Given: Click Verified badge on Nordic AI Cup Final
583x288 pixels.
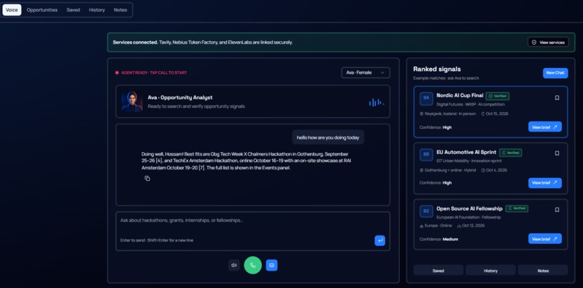Looking at the screenshot, I should (498, 96).
